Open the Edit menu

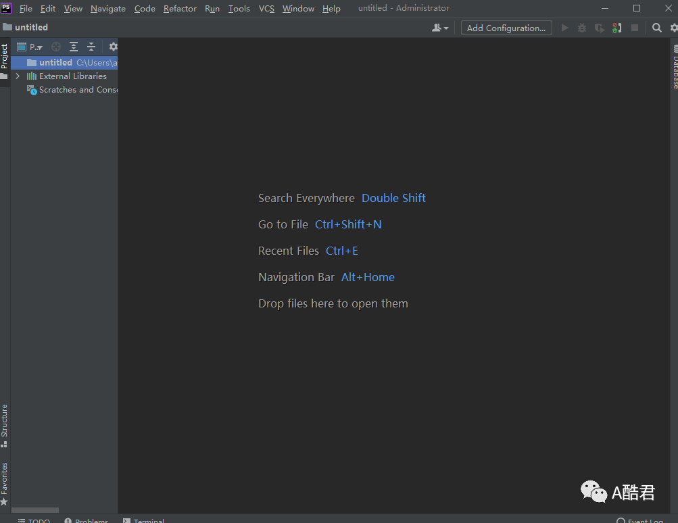(48, 8)
